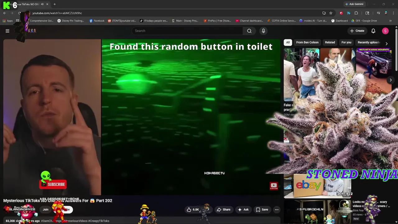Mute the tab using the speaker icon
Image resolution: width=398 pixels, height=224 pixels.
pyautogui.click(x=42, y=4)
